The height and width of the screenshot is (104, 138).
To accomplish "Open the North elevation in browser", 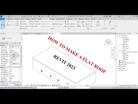I will point(127,56).
